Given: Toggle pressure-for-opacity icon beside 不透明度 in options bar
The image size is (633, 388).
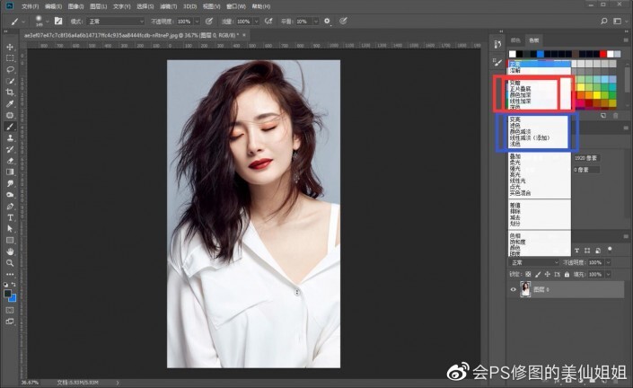Looking at the screenshot, I should 209,21.
